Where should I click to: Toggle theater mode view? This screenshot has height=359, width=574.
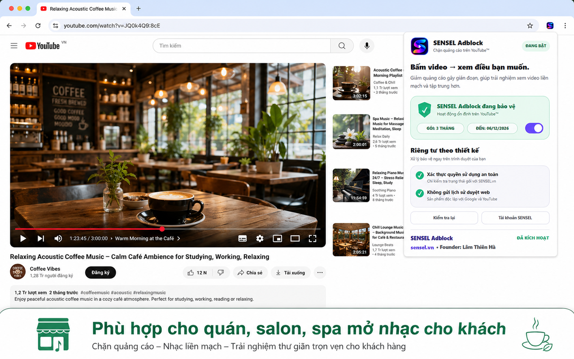[x=295, y=238]
